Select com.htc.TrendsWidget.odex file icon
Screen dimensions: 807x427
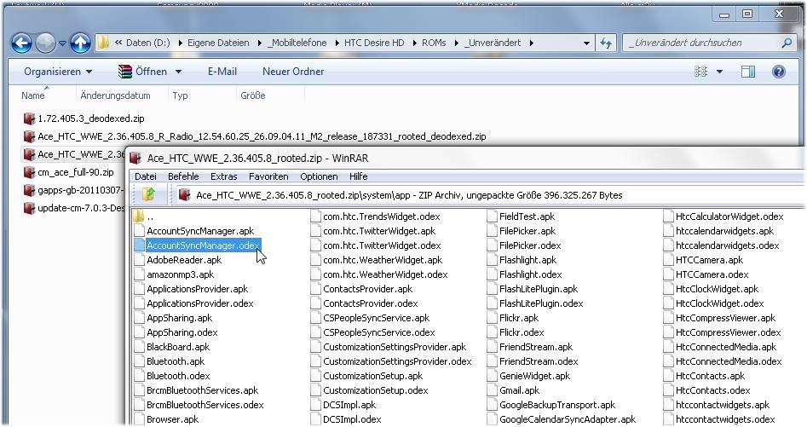pos(315,216)
